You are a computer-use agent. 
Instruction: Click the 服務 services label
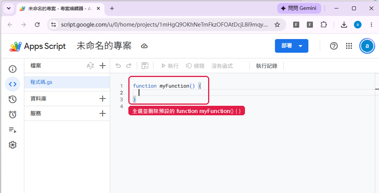tap(36, 113)
